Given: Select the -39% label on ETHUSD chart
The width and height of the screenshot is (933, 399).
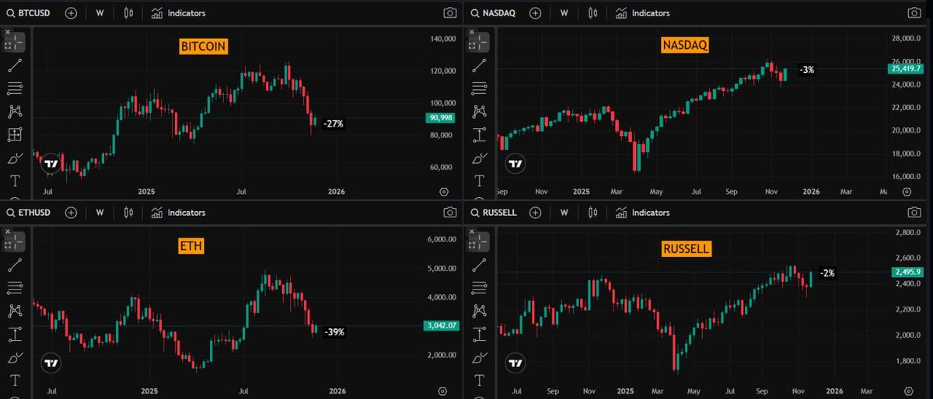Looking at the screenshot, I should point(333,331).
